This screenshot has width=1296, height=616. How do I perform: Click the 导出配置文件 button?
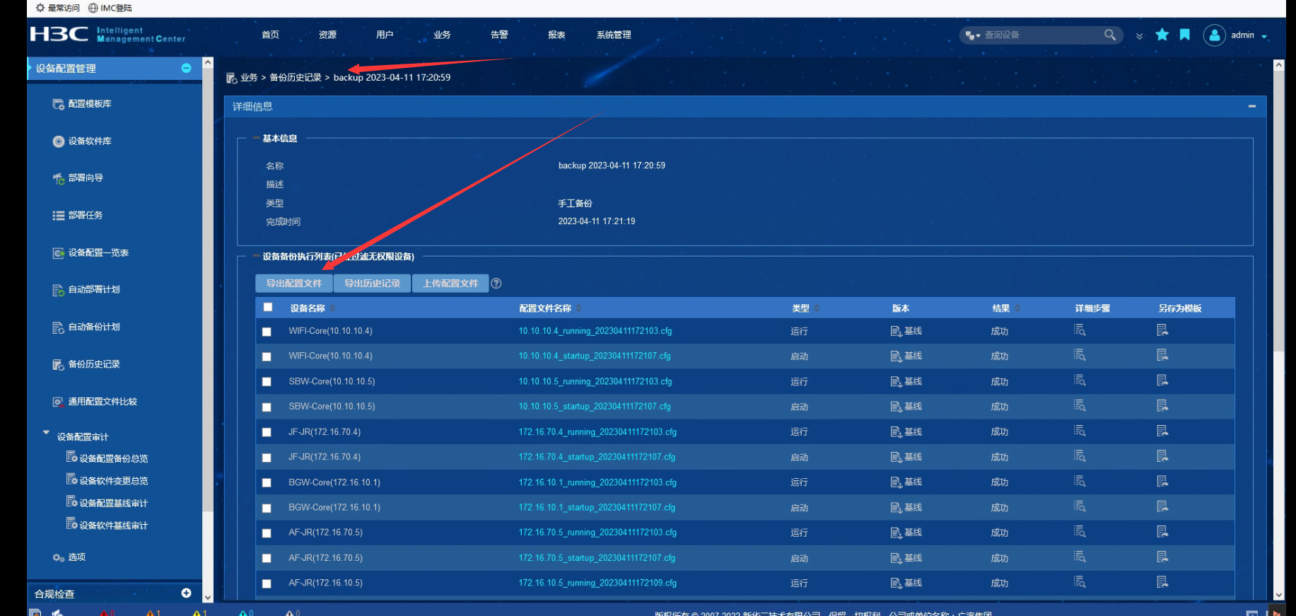pyautogui.click(x=293, y=283)
